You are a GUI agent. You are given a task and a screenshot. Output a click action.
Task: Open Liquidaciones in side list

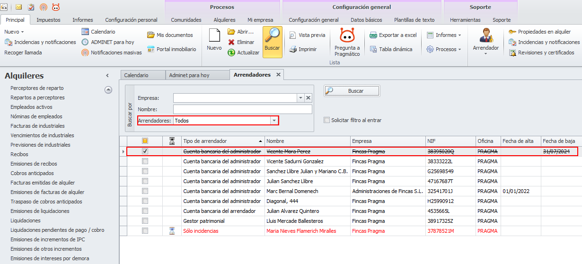[26, 220]
